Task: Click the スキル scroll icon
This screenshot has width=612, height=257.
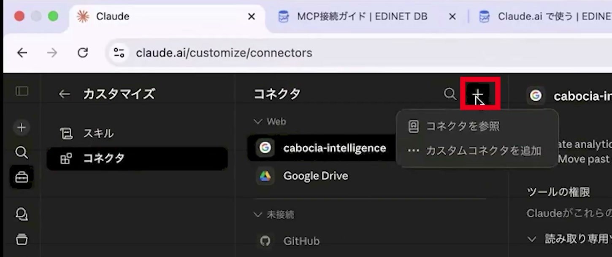Action: coord(66,134)
